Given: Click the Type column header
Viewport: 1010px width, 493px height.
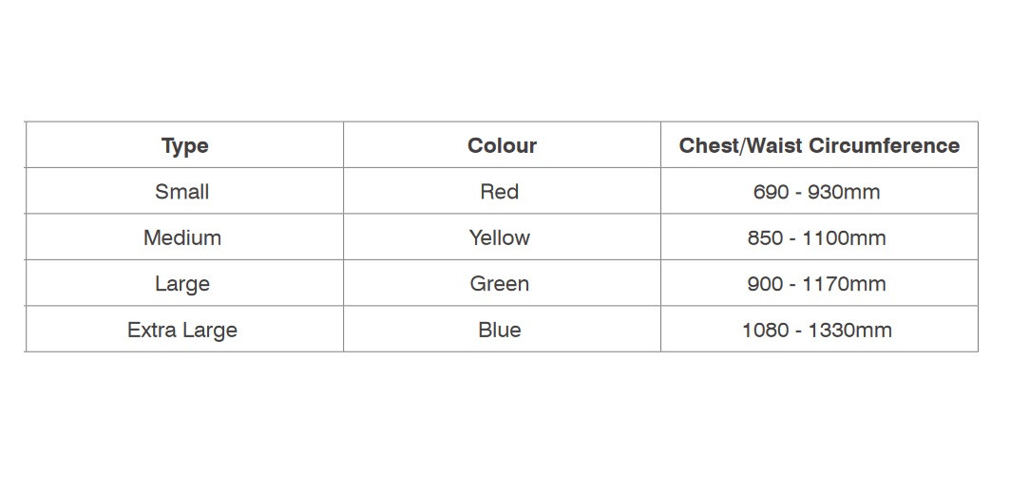Looking at the screenshot, I should coord(184,145).
